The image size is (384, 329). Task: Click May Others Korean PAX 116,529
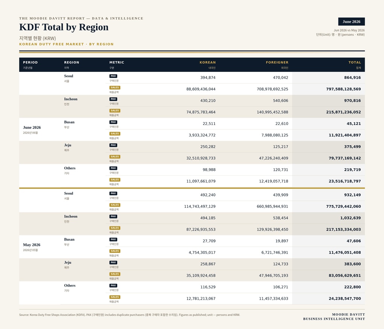(208, 287)
